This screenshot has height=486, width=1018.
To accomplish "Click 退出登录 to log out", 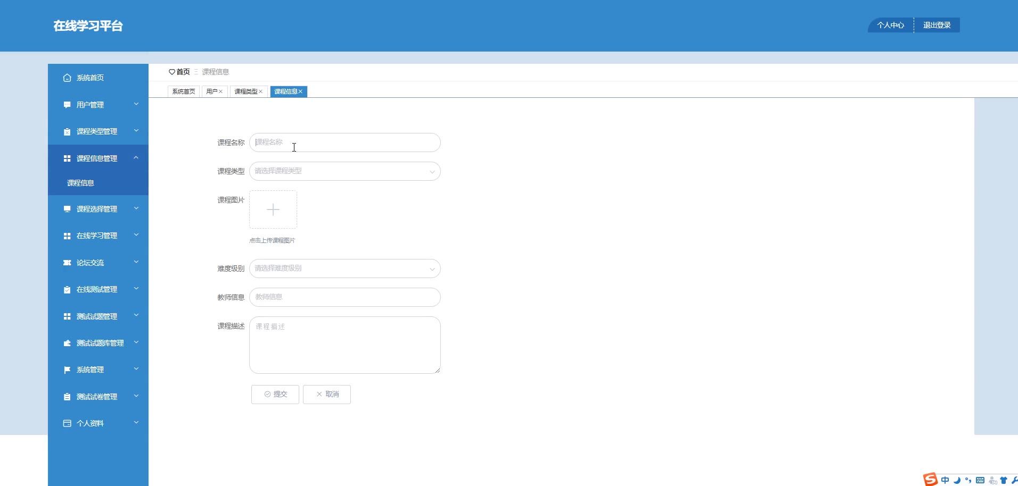I will point(937,25).
